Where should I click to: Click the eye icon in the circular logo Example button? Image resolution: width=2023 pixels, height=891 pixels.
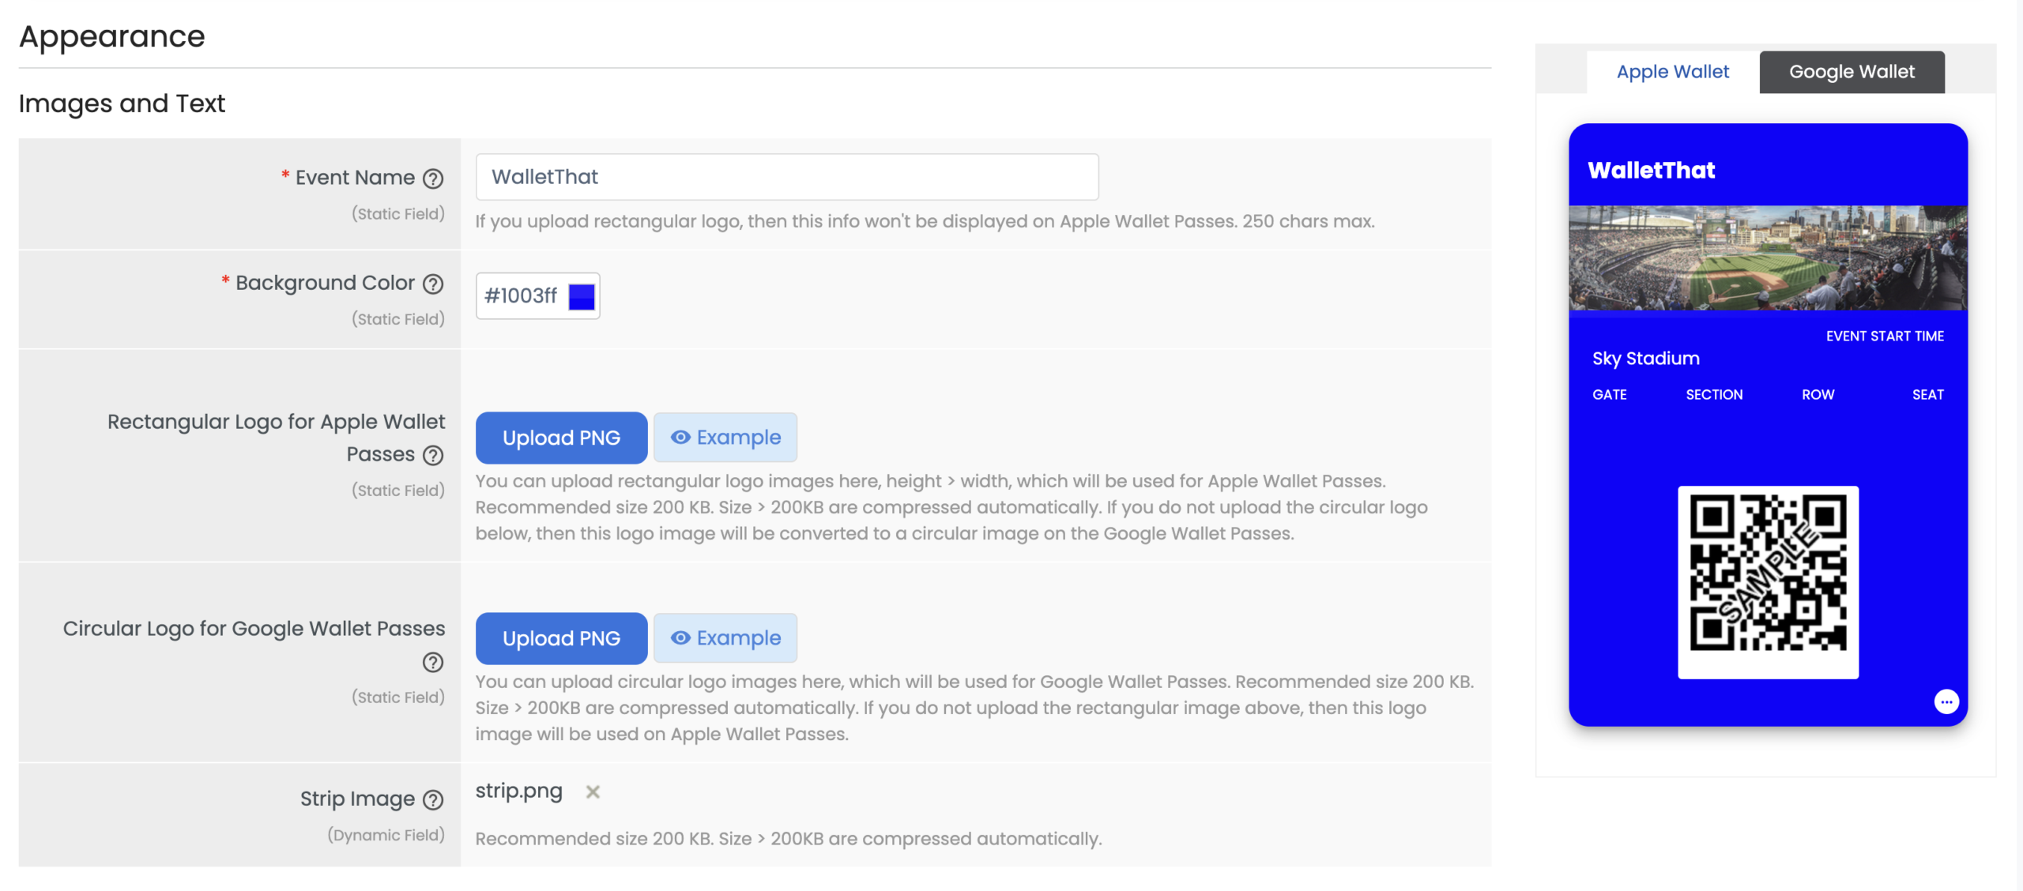coord(680,638)
